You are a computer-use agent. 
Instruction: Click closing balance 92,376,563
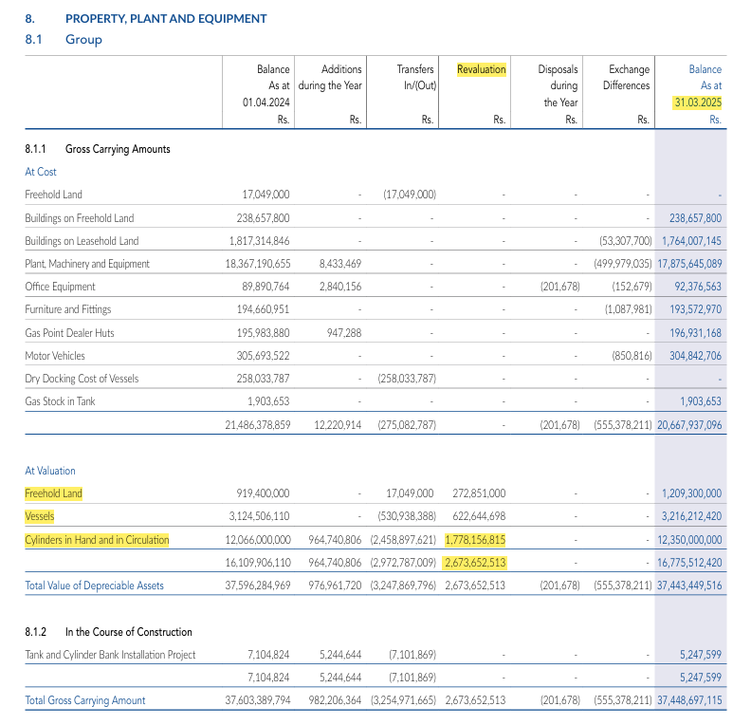pyautogui.click(x=697, y=287)
